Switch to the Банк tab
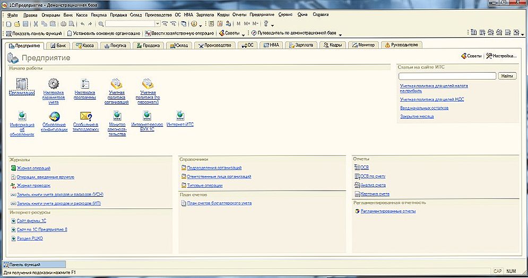The image size is (528, 278). point(58,45)
